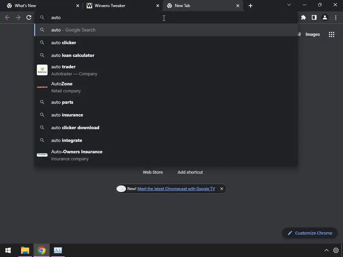The width and height of the screenshot is (343, 257).
Task: Select the 'auto trader' Autotrader suggestion
Action: [x=166, y=70]
